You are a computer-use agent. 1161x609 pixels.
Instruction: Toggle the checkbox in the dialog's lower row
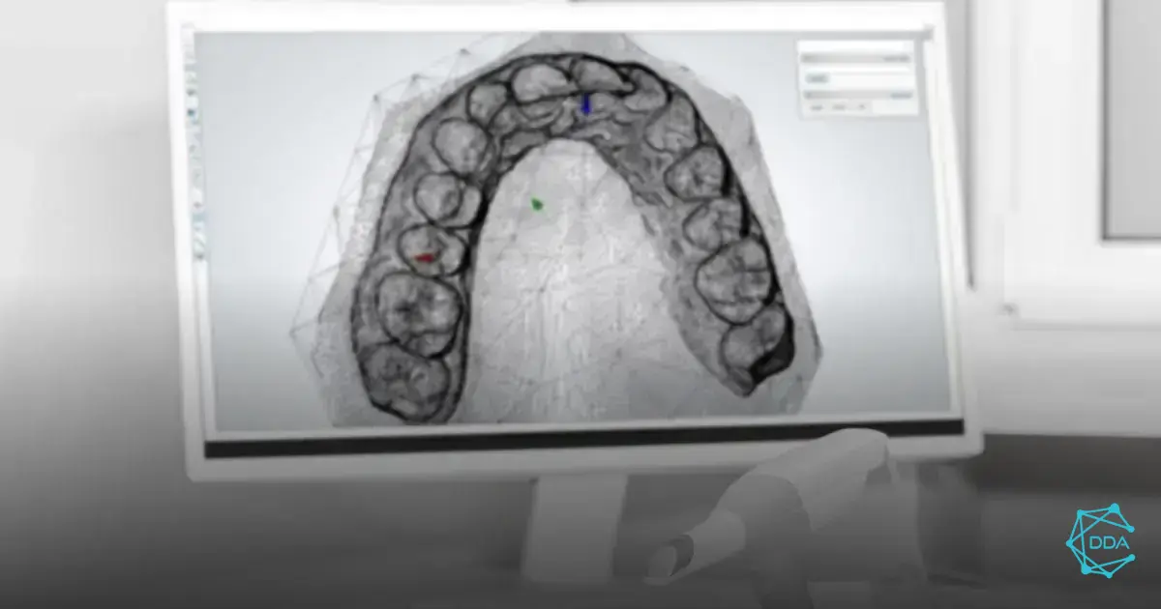point(808,95)
